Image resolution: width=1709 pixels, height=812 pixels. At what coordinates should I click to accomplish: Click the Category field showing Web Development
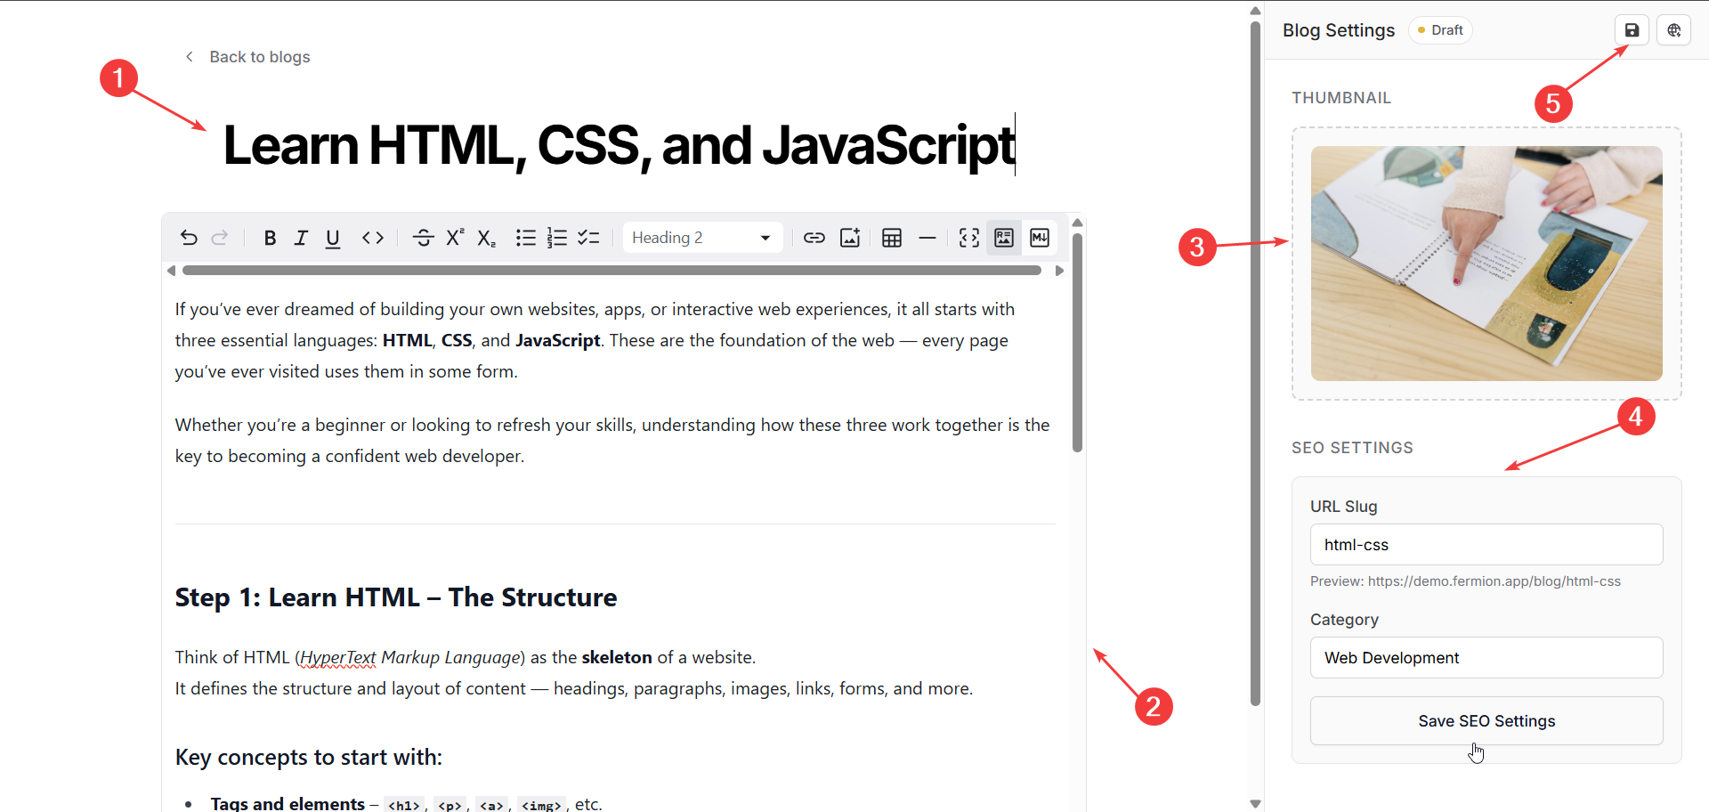point(1486,658)
